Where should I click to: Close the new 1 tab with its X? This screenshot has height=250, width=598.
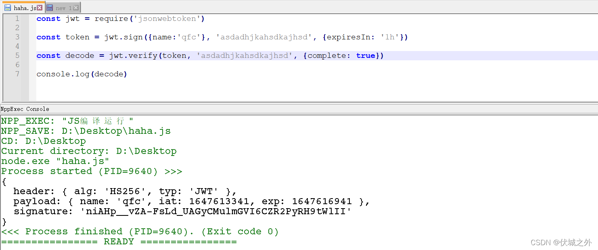coord(77,8)
